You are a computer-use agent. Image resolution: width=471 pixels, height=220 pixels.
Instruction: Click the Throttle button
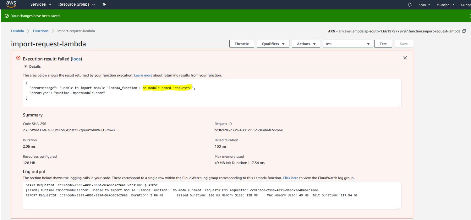[x=242, y=44]
